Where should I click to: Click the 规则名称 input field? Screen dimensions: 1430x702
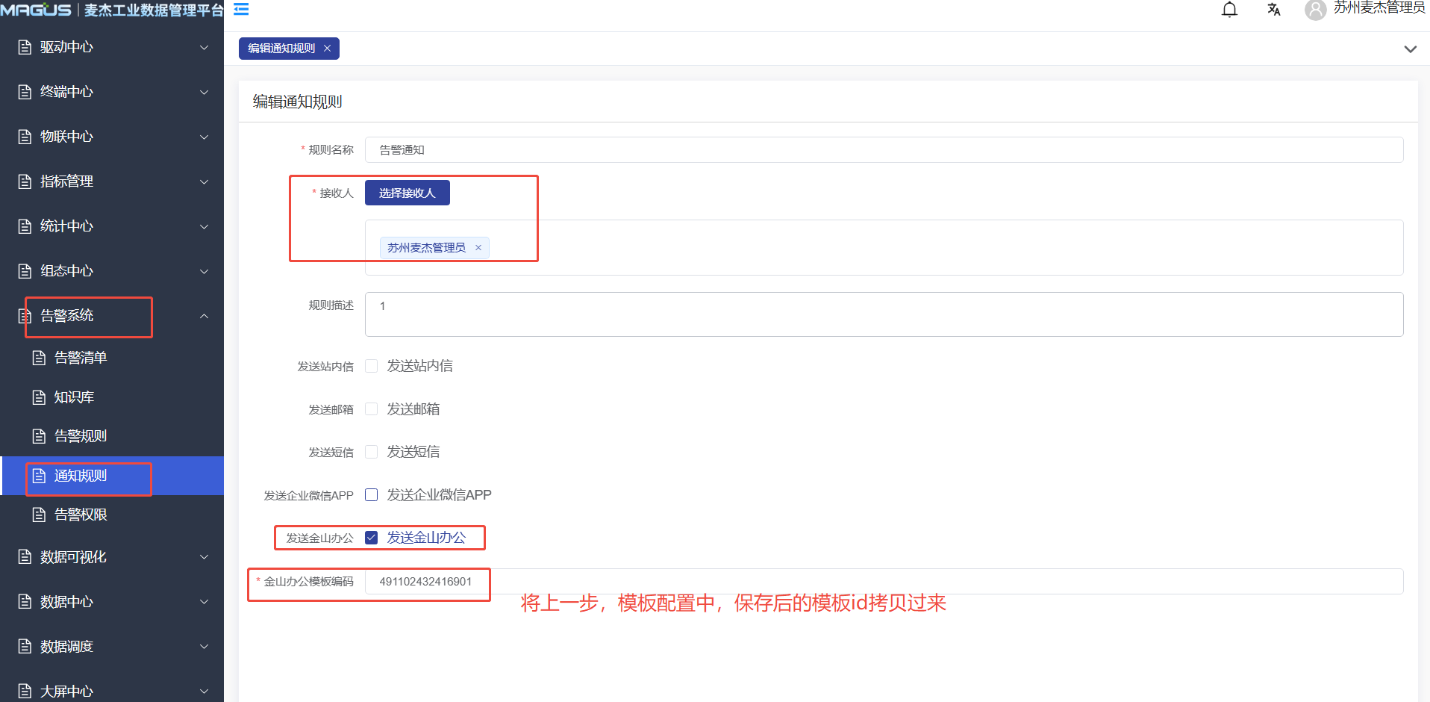[884, 150]
